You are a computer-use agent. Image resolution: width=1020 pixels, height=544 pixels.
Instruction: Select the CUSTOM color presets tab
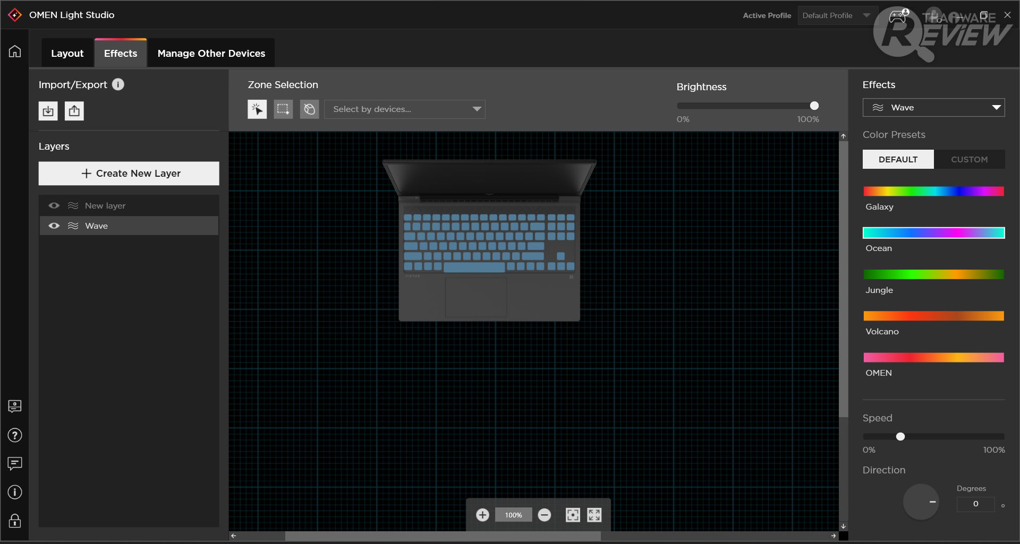click(970, 159)
